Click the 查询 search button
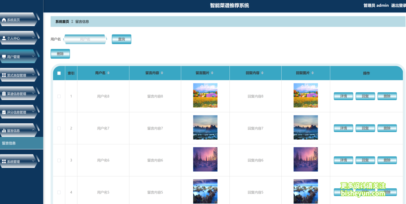The height and width of the screenshot is (204, 406). [122, 39]
